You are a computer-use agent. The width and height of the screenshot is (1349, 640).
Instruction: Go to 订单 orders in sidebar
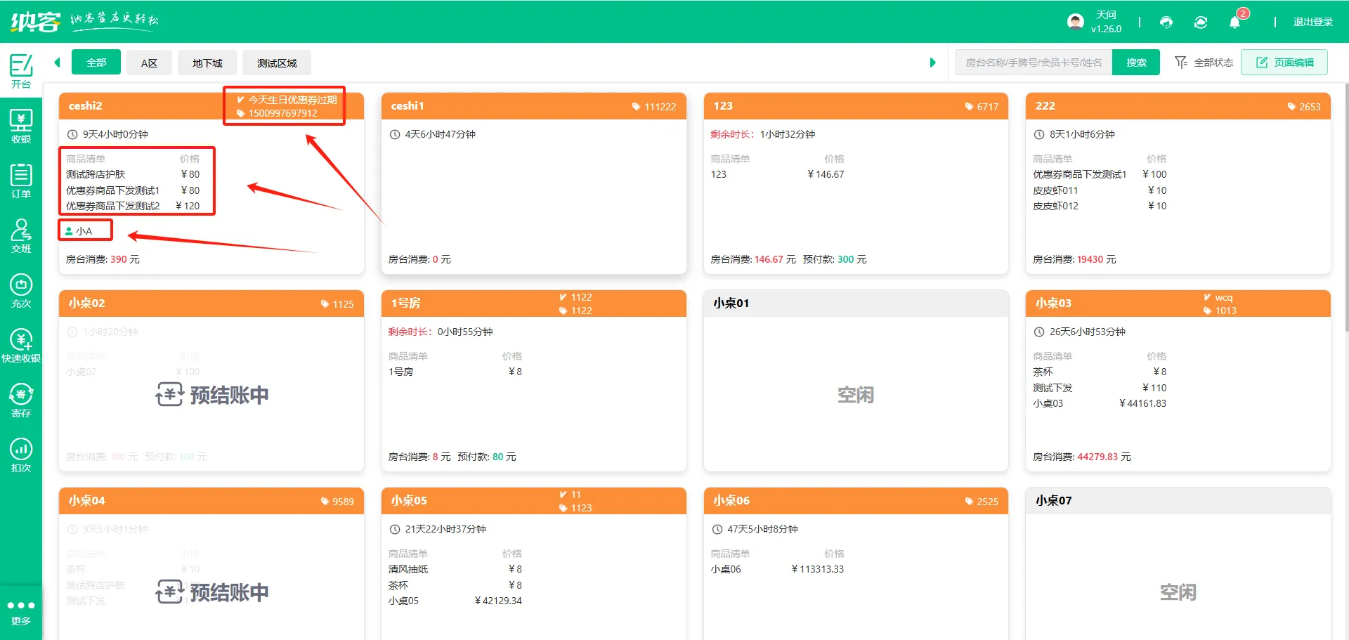tap(21, 181)
